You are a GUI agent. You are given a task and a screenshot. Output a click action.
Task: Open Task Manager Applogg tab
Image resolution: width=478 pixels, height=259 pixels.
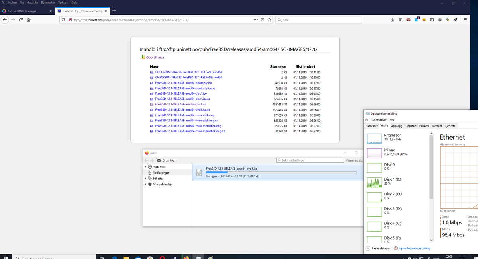(x=397, y=125)
